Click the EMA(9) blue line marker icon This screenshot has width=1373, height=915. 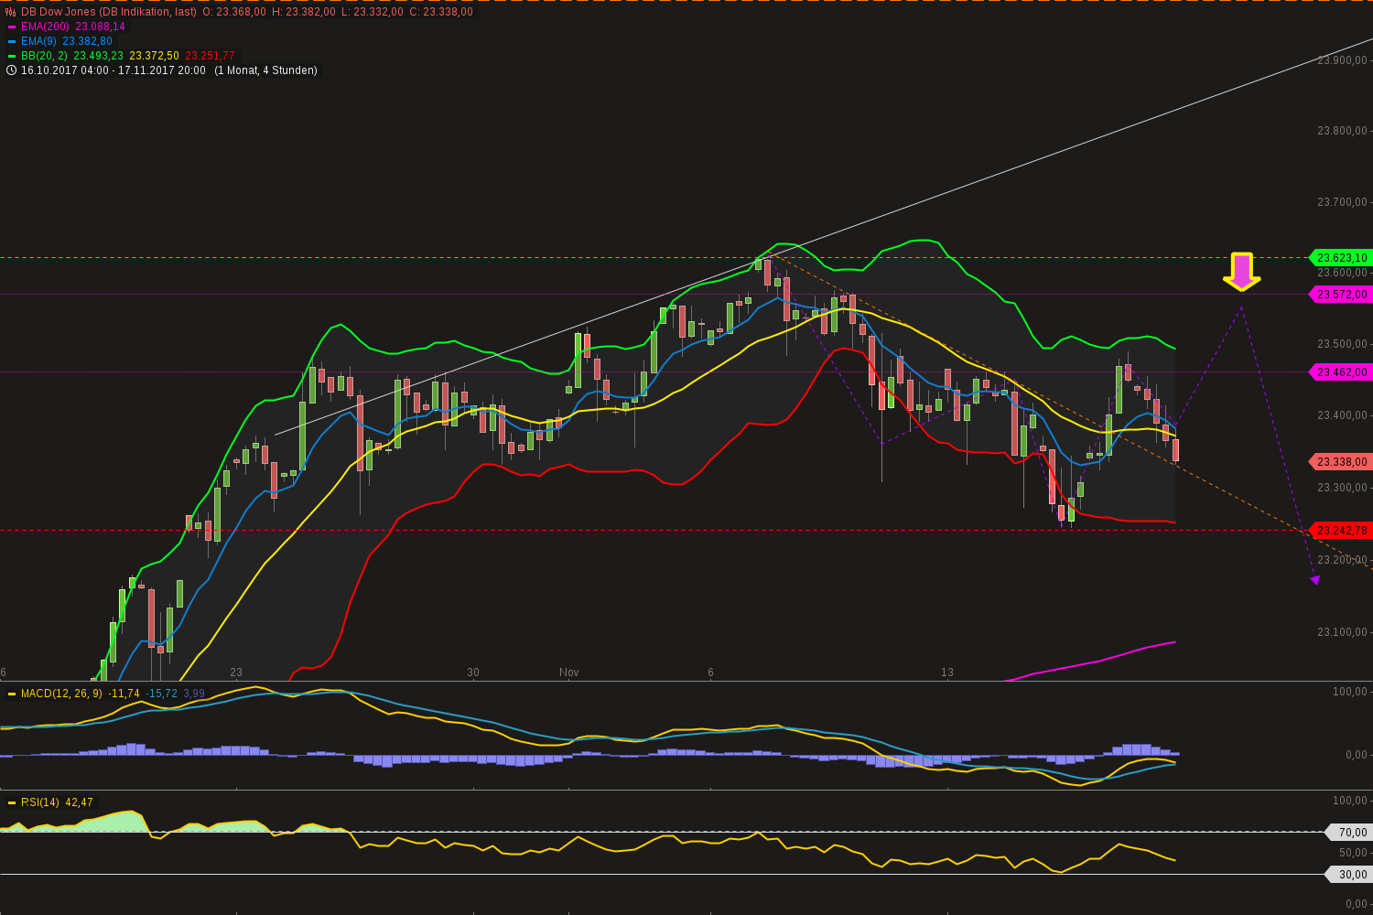click(x=10, y=41)
